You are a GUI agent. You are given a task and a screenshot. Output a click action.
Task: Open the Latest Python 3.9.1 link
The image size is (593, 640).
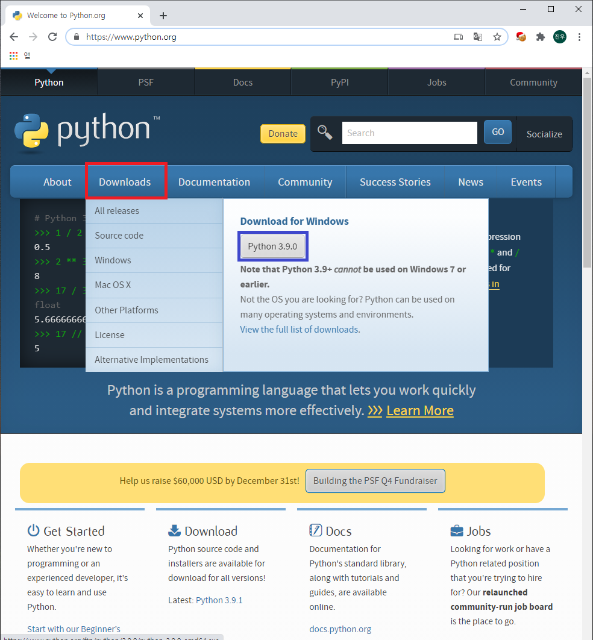click(219, 600)
